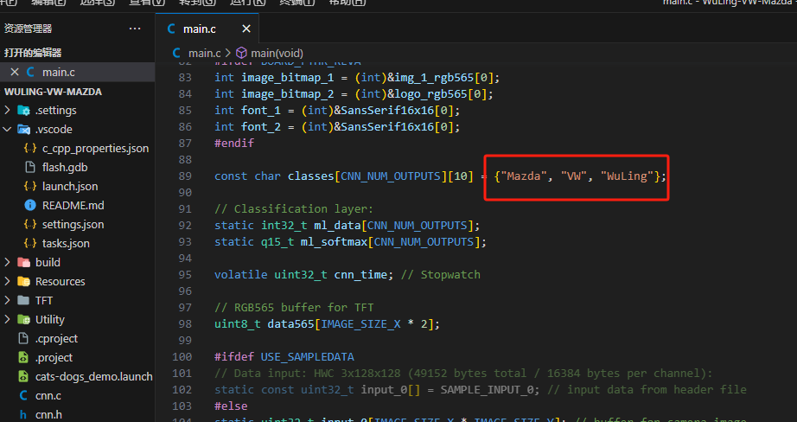The image size is (797, 422).
Task: Close main.c in the open editors list
Action: tap(15, 72)
